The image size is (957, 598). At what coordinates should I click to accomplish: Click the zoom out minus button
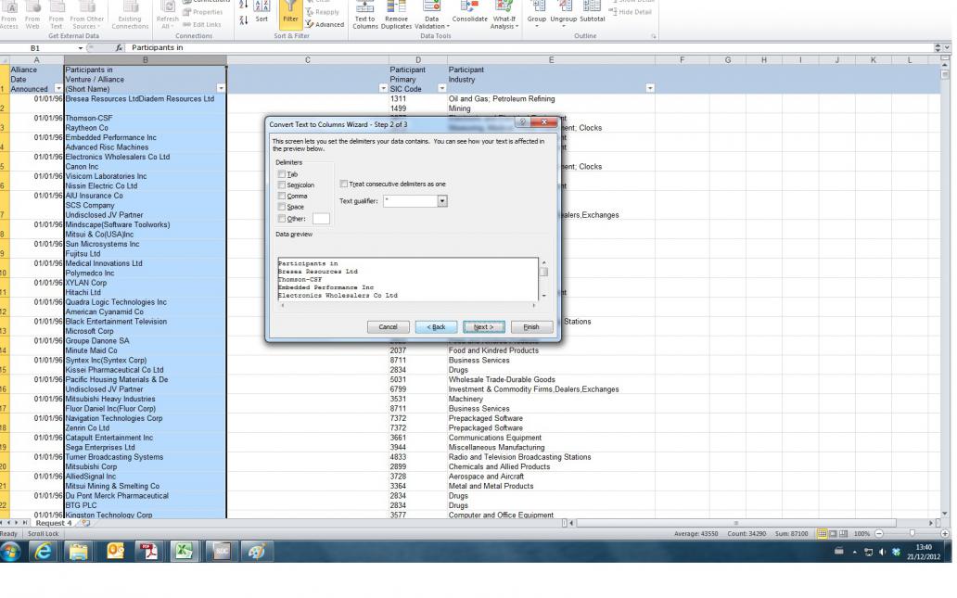pos(879,533)
